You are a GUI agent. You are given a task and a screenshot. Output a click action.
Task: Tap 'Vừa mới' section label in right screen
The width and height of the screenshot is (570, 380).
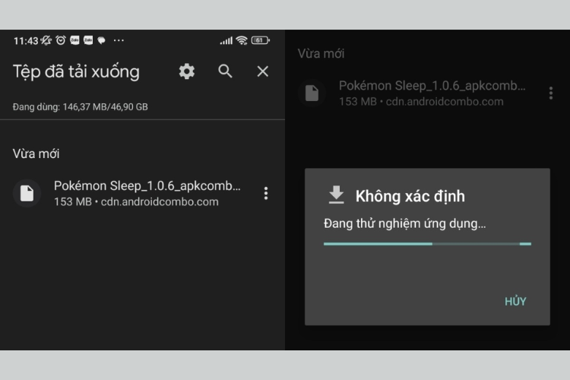[x=321, y=54]
